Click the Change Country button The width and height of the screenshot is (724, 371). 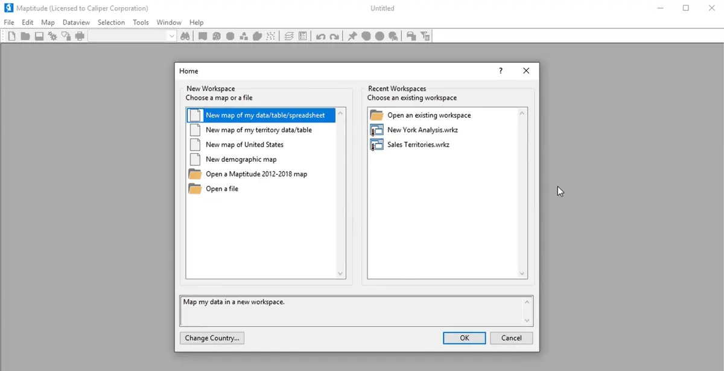tap(212, 338)
